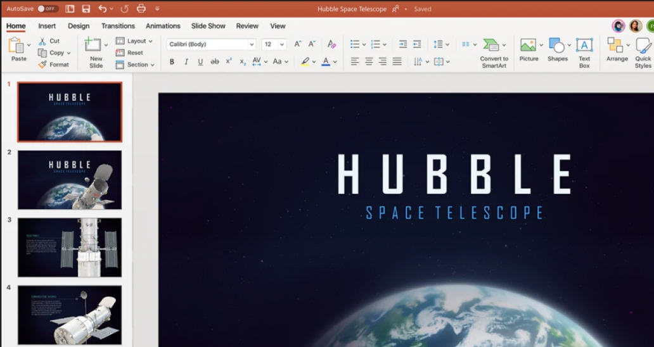Select Justify paragraph alignment
This screenshot has width=654, height=347.
pos(397,61)
